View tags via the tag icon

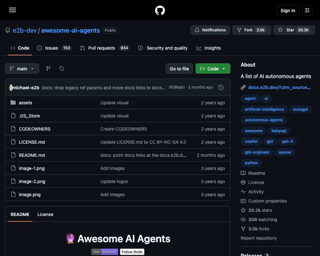(x=62, y=68)
